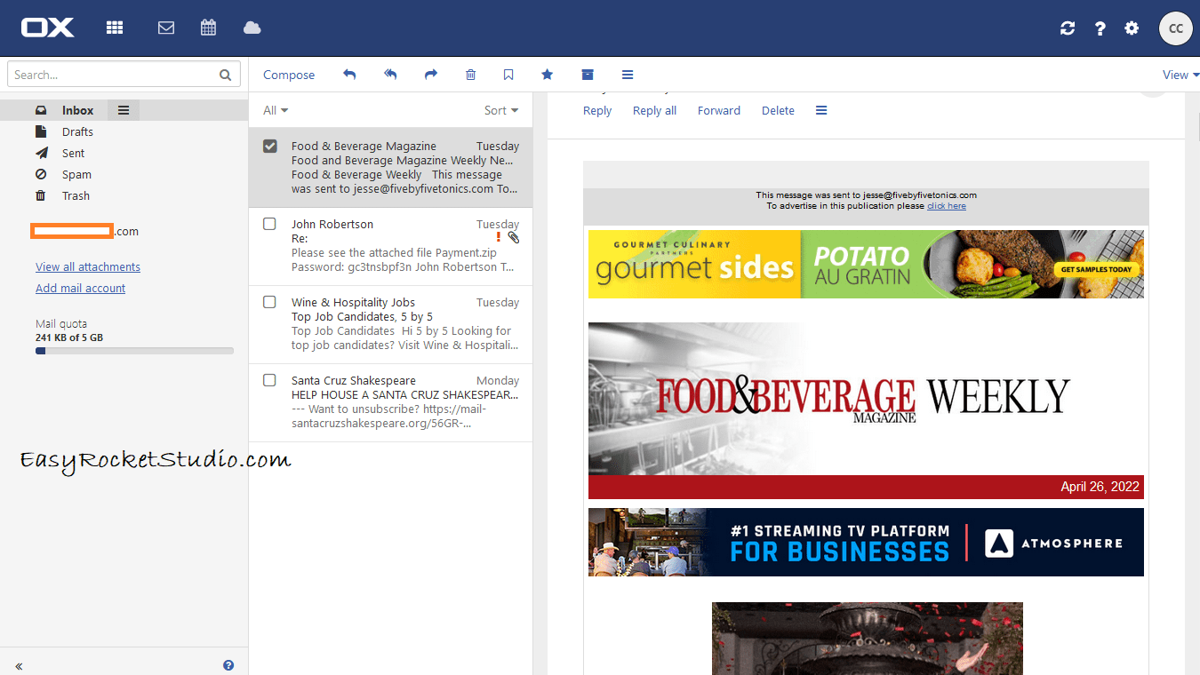1200x675 pixels.
Task: Open the help question mark in header
Action: coord(1100,28)
